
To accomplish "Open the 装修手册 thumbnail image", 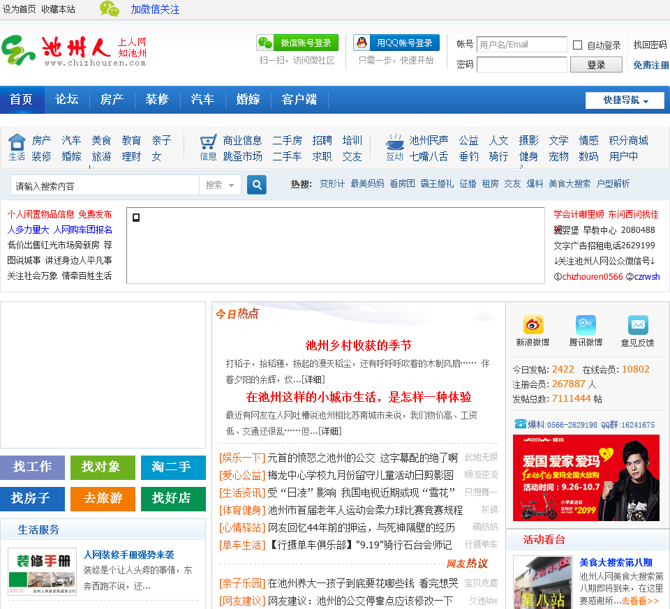I will point(43,572).
